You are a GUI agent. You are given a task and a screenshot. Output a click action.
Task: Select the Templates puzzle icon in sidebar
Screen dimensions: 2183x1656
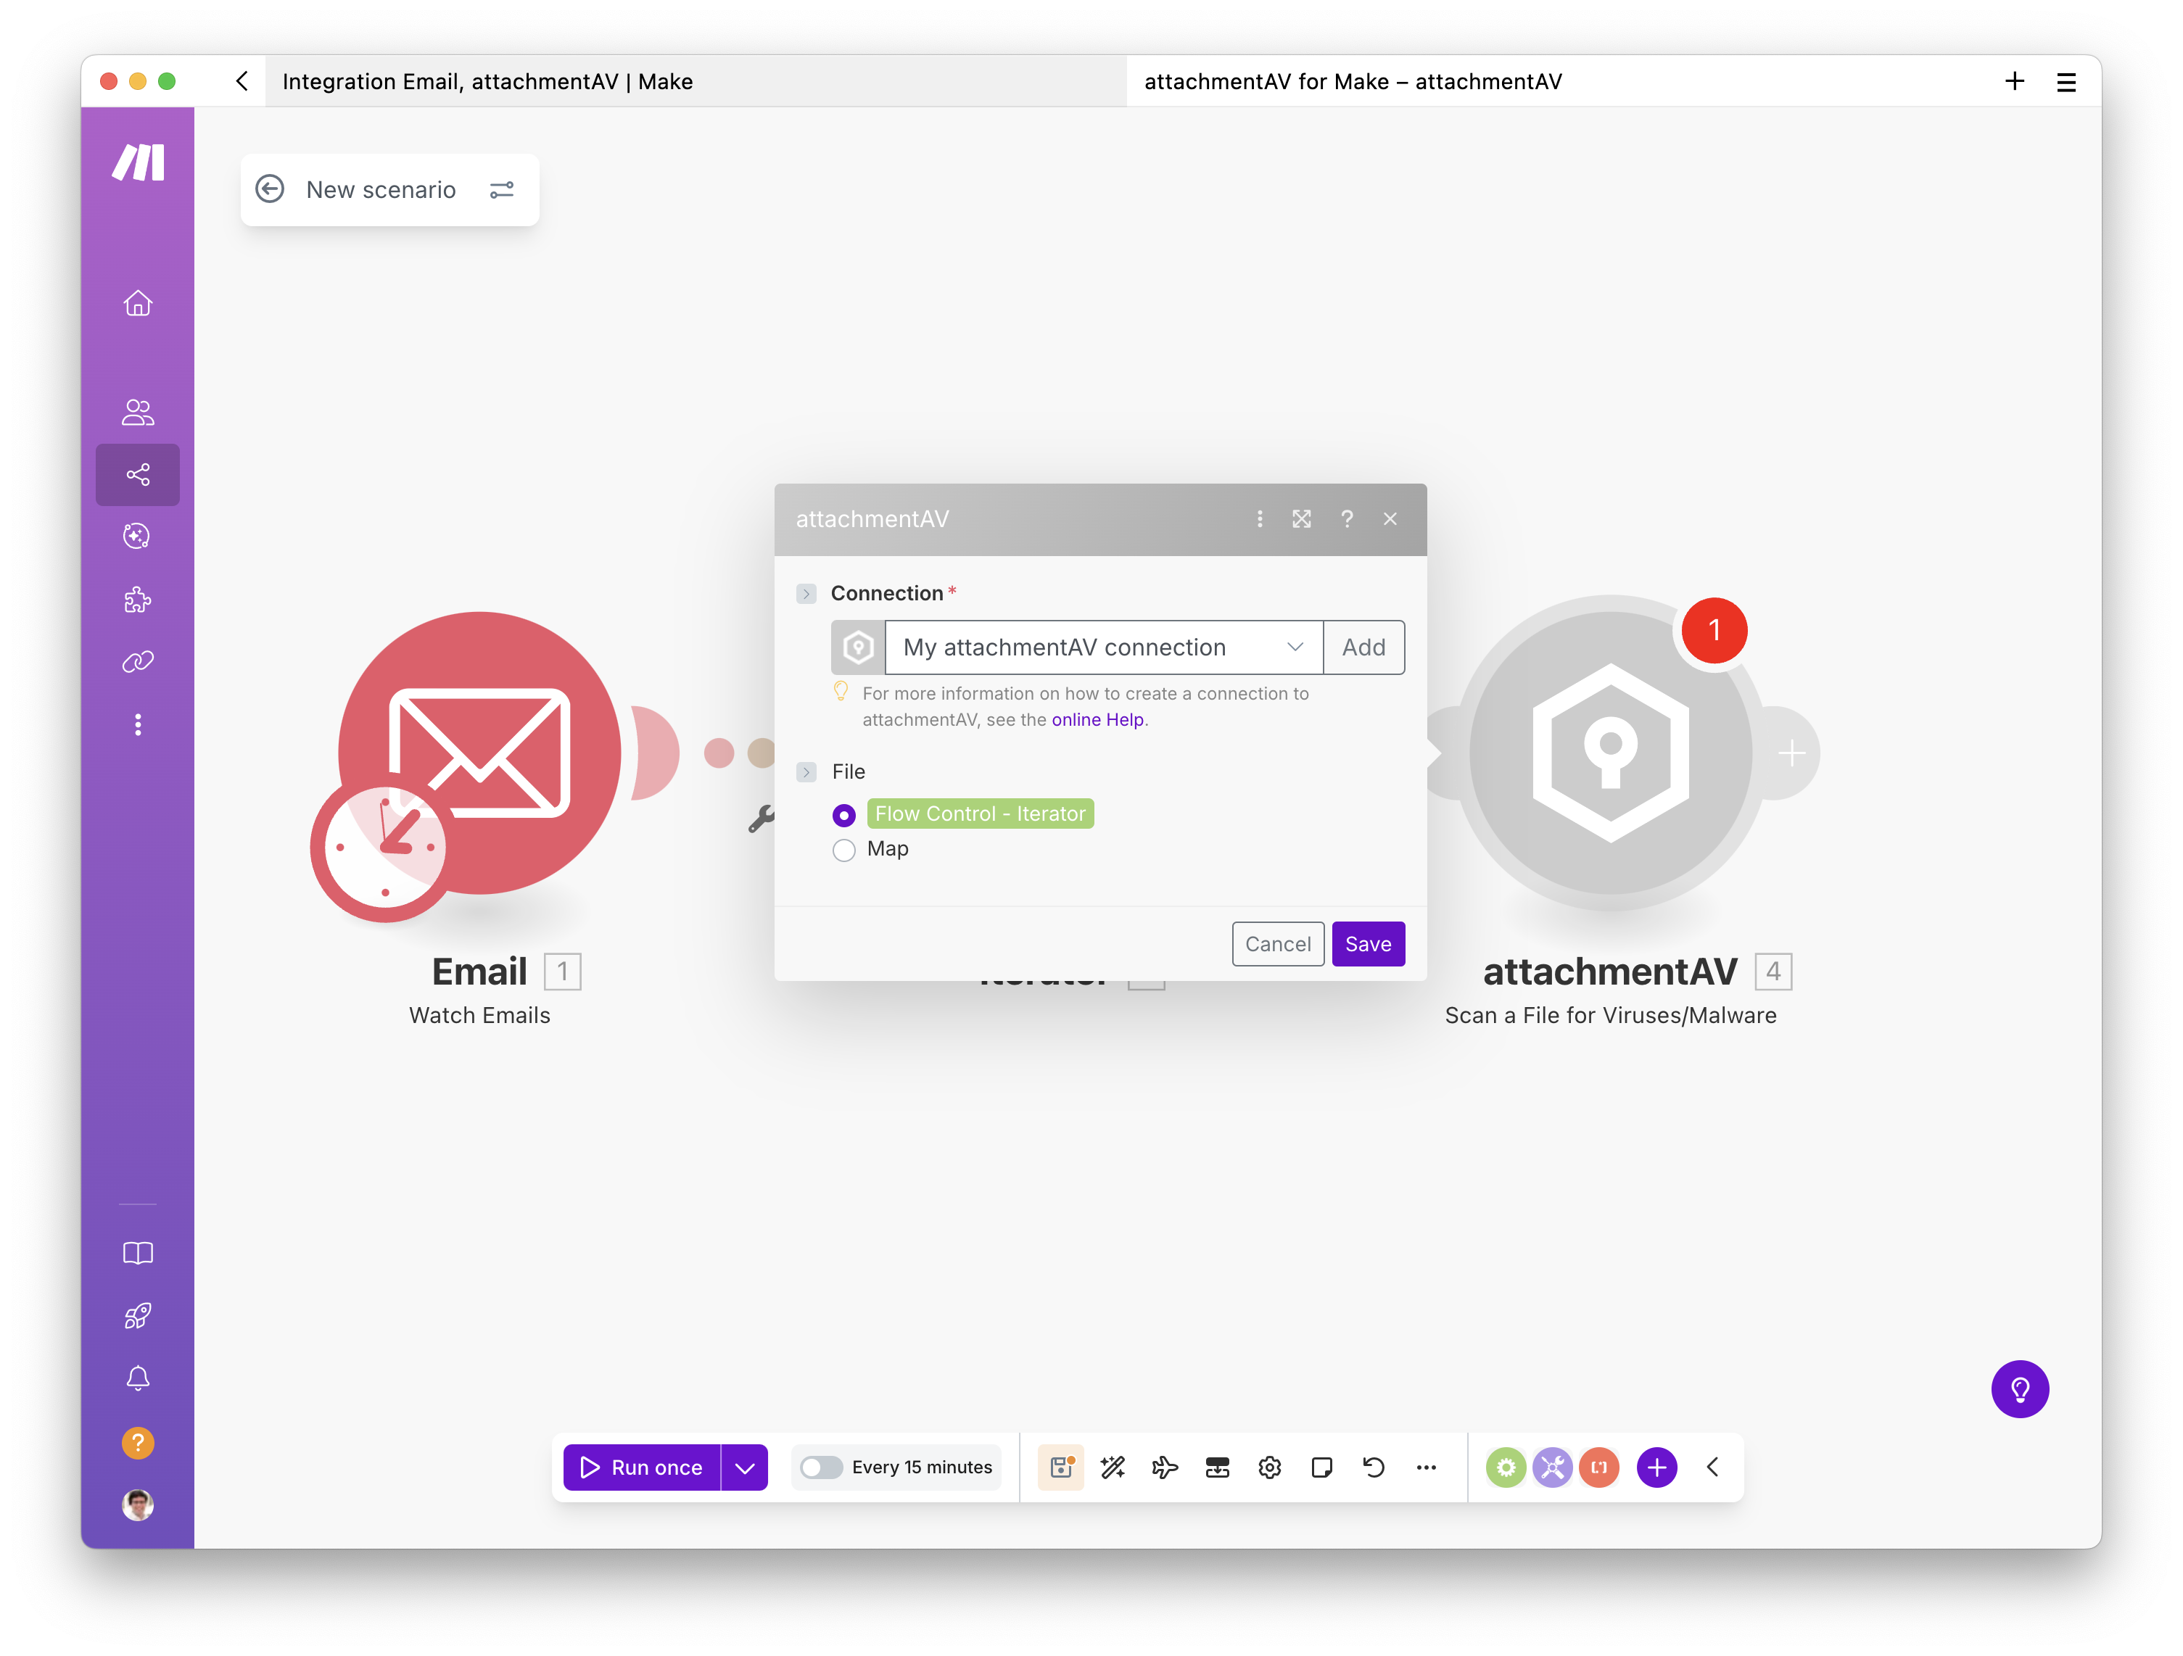pos(137,599)
